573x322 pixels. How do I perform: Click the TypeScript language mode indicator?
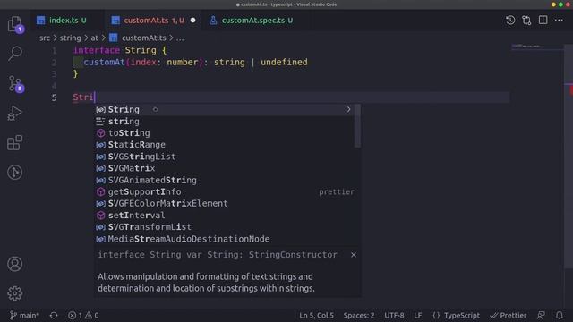tap(456, 315)
